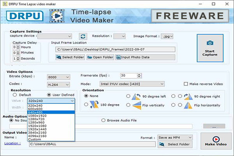Click the play icon on Make Video
This screenshot has width=234, height=156.
pyautogui.click(x=216, y=139)
